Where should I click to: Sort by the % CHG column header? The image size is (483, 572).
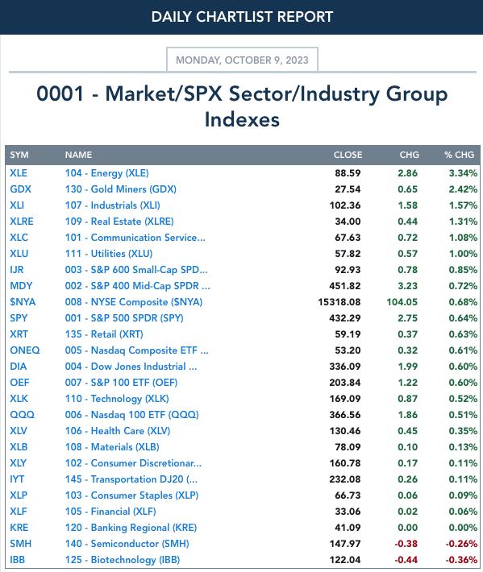460,155
